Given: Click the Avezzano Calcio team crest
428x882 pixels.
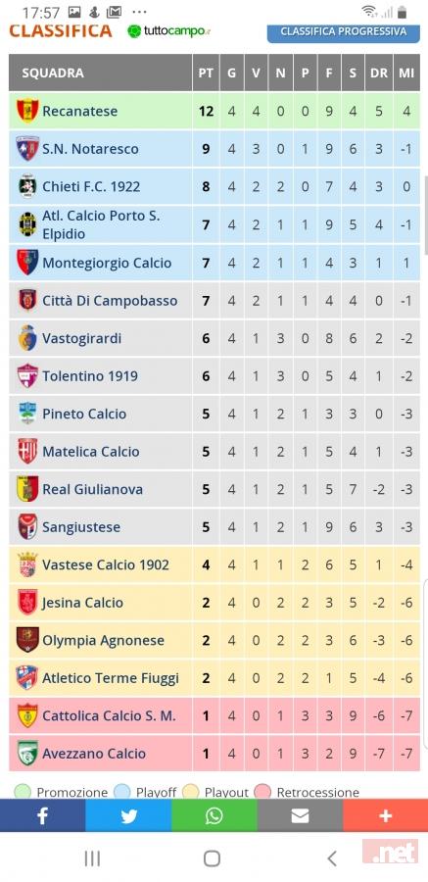Looking at the screenshot, I should tap(27, 754).
